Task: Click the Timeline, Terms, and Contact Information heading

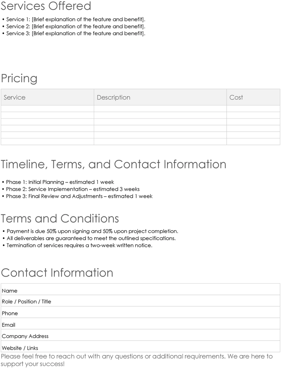Action: pos(113,164)
